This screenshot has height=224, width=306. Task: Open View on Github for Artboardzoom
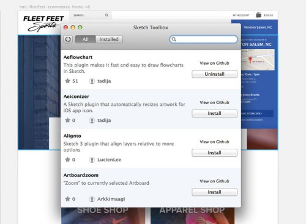[x=214, y=181]
